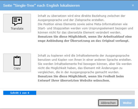Proceed with the Weiter button
138x109 pixels.
pyautogui.click(x=127, y=103)
